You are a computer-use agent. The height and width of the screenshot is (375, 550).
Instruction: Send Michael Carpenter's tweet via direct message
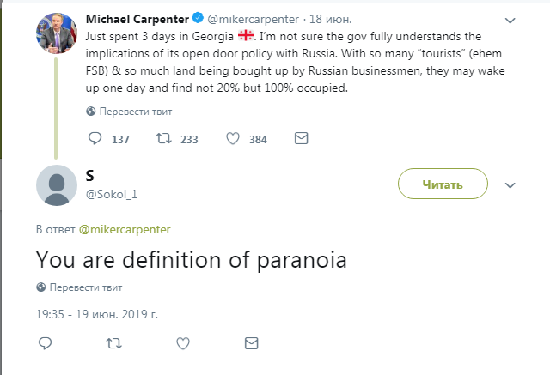[301, 139]
